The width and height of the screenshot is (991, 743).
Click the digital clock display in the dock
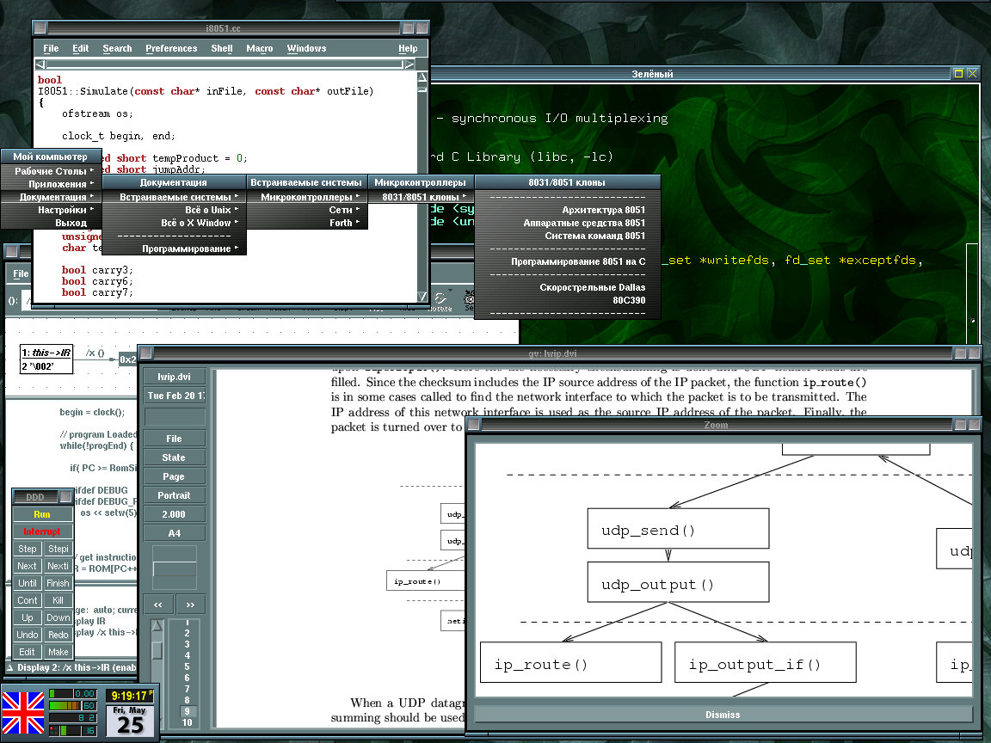pyautogui.click(x=131, y=695)
